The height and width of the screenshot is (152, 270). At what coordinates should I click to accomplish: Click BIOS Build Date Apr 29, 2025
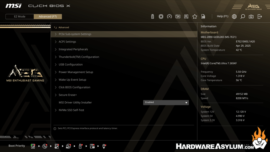point(243,46)
